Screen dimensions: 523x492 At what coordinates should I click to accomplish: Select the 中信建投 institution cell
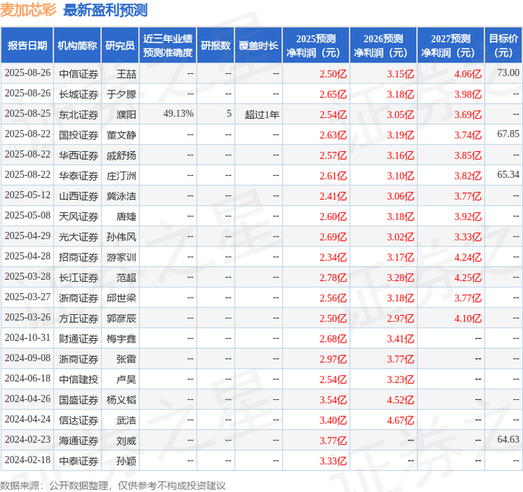pyautogui.click(x=78, y=379)
